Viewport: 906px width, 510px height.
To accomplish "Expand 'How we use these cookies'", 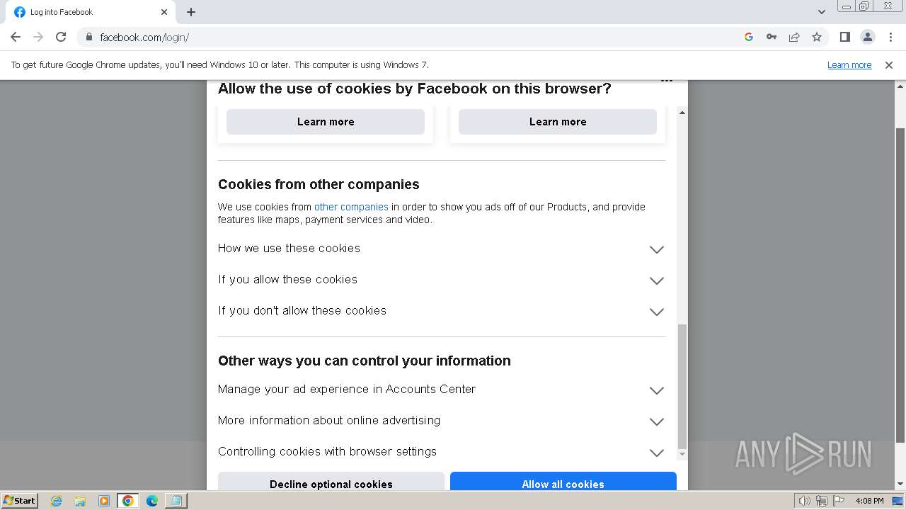I will pyautogui.click(x=656, y=249).
